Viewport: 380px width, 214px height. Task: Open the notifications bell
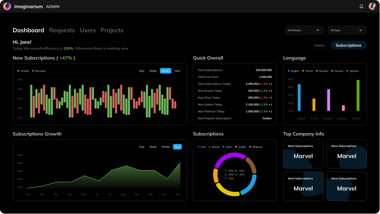pos(361,6)
